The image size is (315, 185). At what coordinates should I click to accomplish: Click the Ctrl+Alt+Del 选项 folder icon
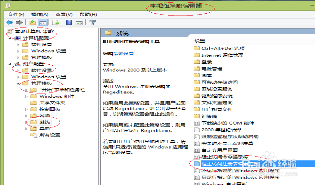click(197, 48)
